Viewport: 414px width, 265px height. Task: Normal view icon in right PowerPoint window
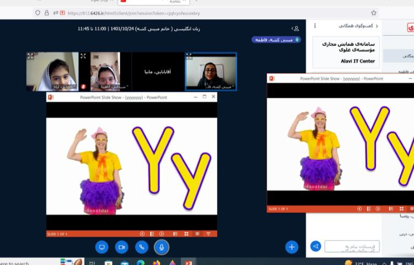pos(391,209)
